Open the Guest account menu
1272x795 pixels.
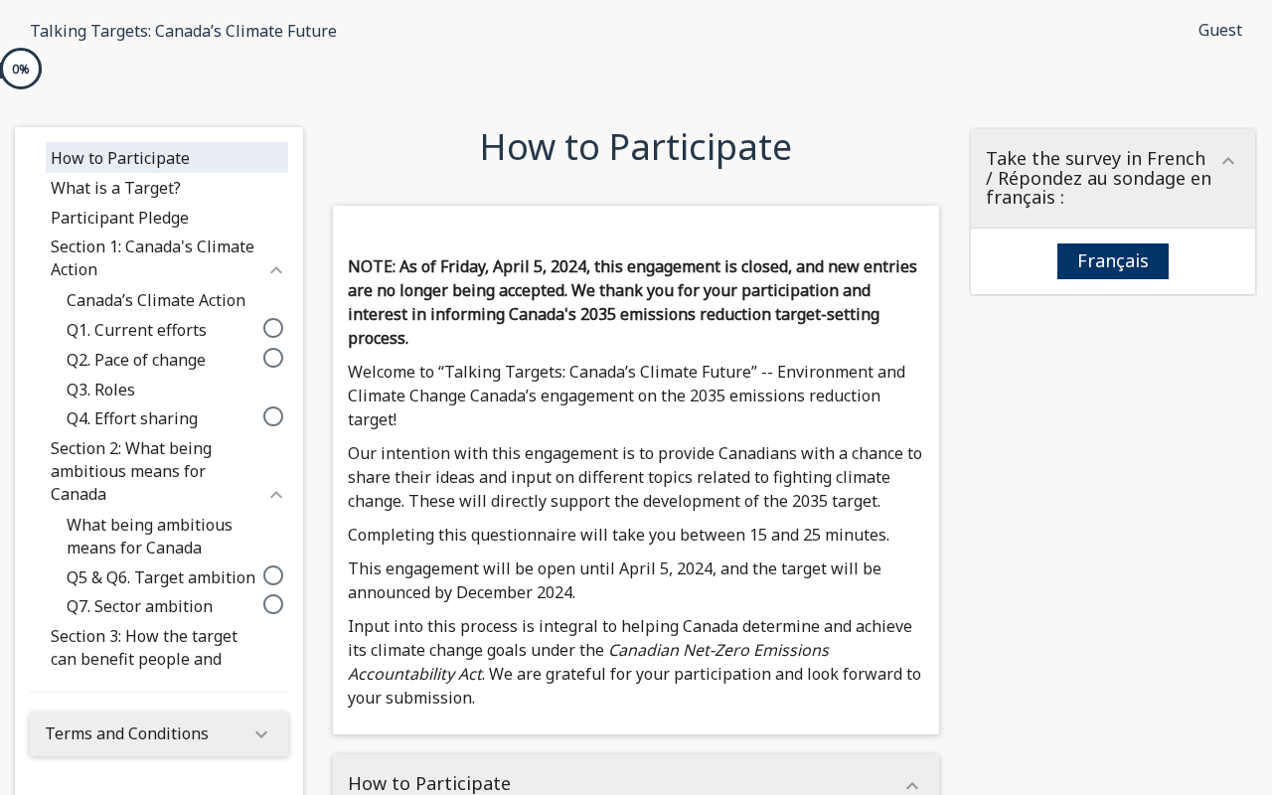click(x=1219, y=30)
